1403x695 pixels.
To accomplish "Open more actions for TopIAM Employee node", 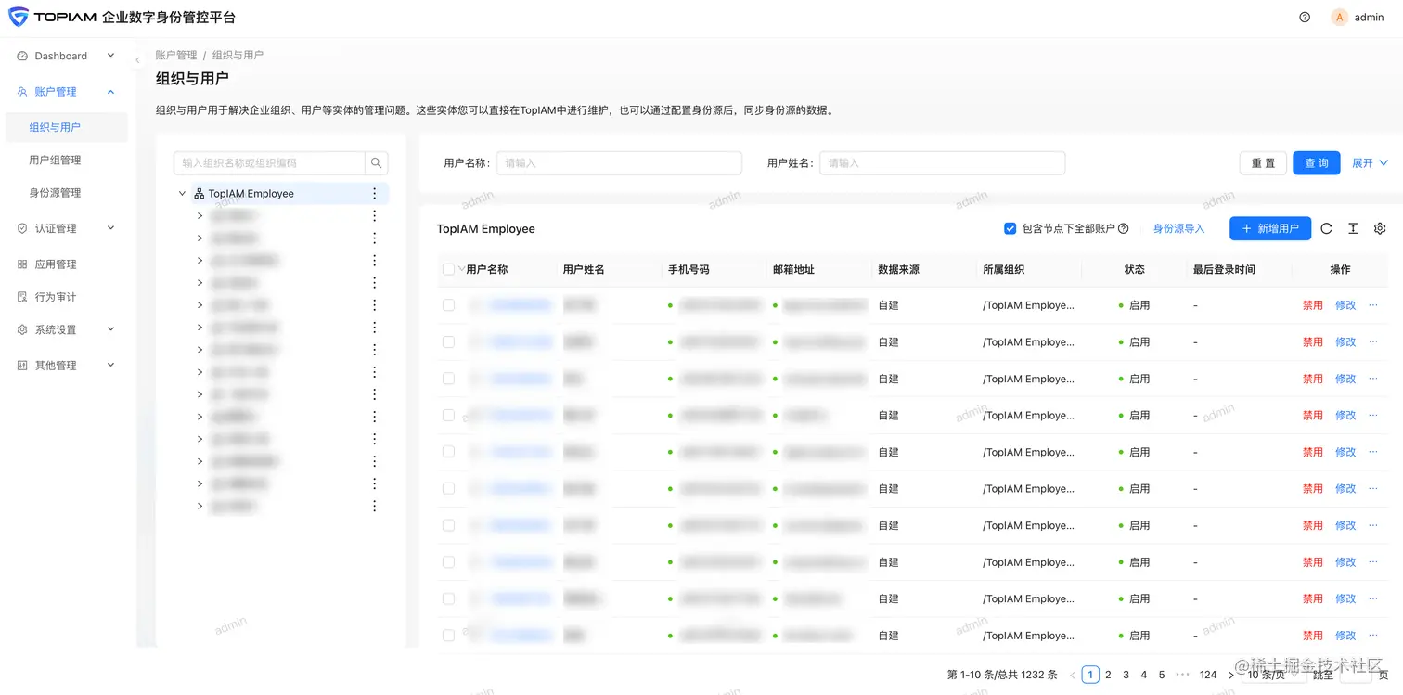I will click(x=375, y=193).
